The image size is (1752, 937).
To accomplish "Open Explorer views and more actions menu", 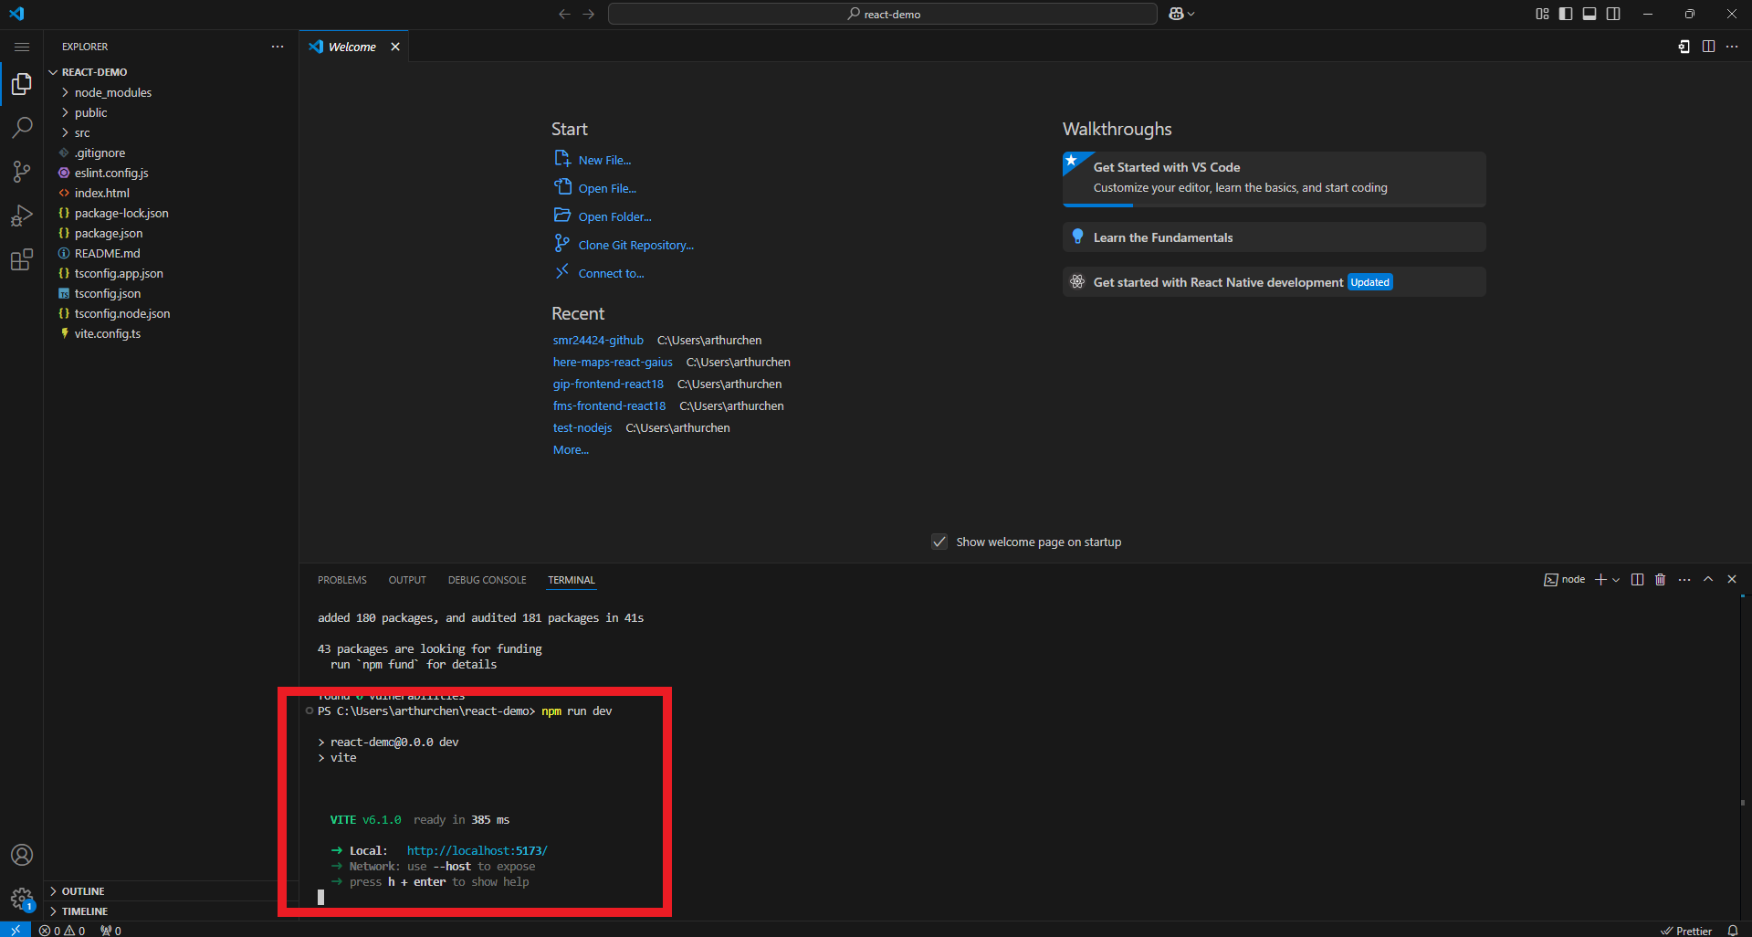I will tap(278, 47).
